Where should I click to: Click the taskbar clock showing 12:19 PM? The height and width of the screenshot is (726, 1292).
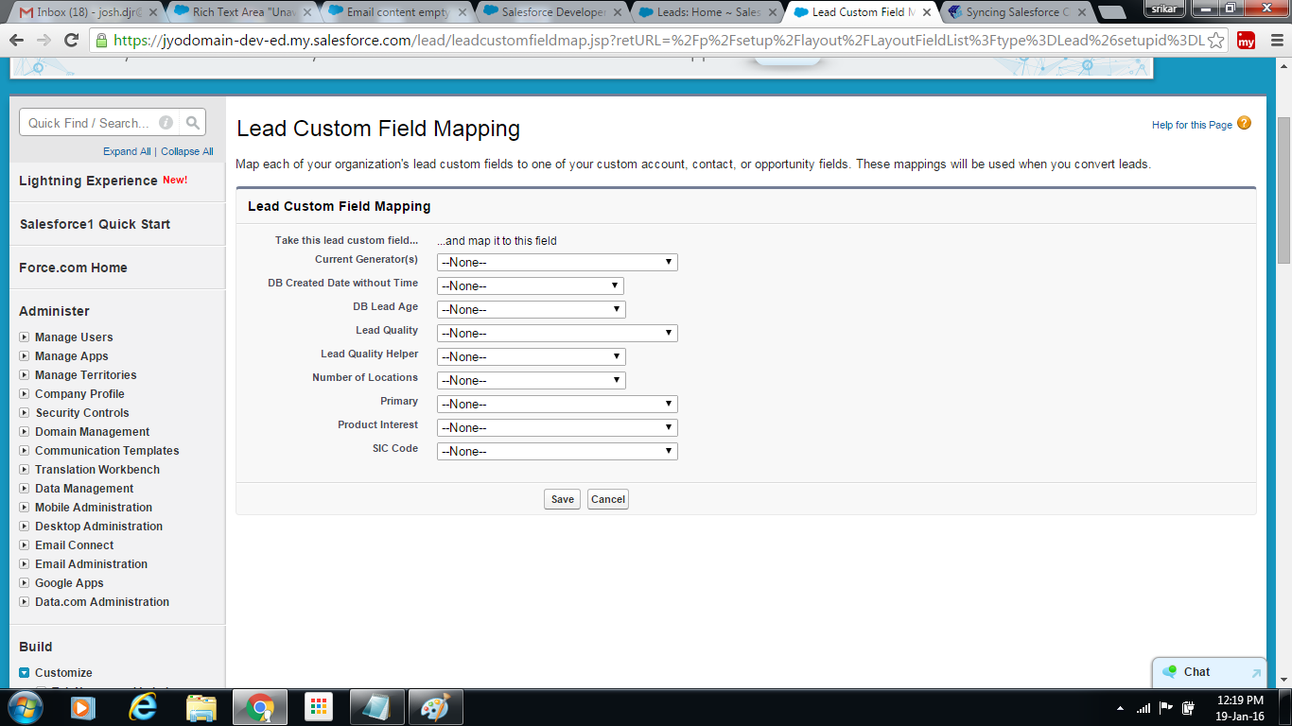click(1240, 700)
